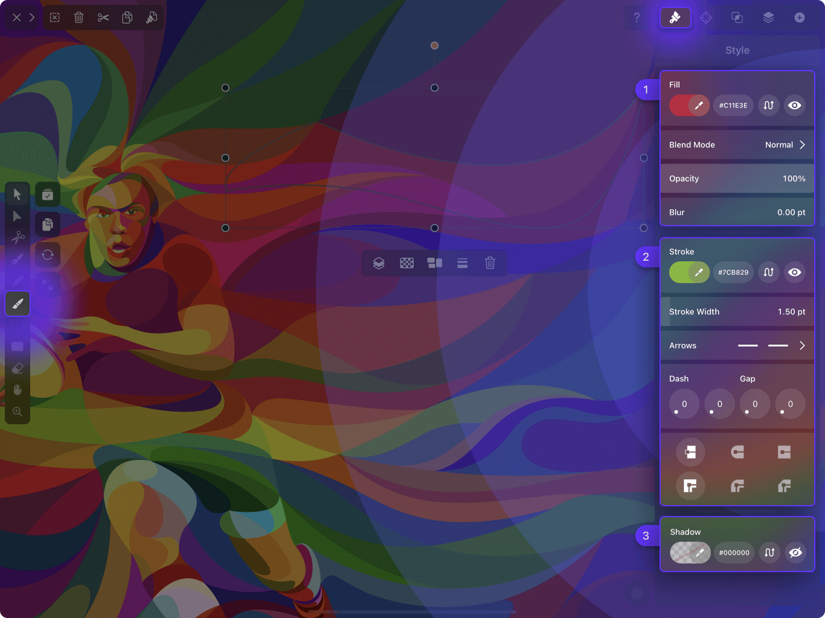This screenshot has width=825, height=618.
Task: Edit the Shadow hex value #000000
Action: click(x=734, y=553)
